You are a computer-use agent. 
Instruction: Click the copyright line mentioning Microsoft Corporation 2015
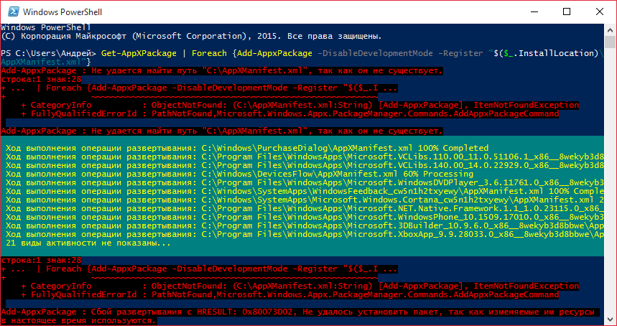(191, 36)
